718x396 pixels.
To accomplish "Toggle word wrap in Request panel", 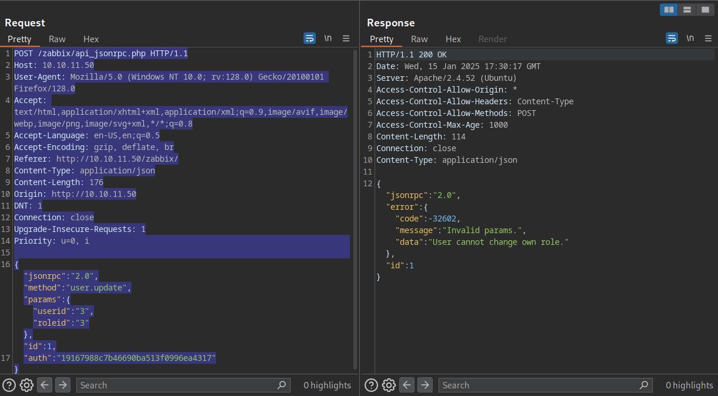I will [309, 38].
